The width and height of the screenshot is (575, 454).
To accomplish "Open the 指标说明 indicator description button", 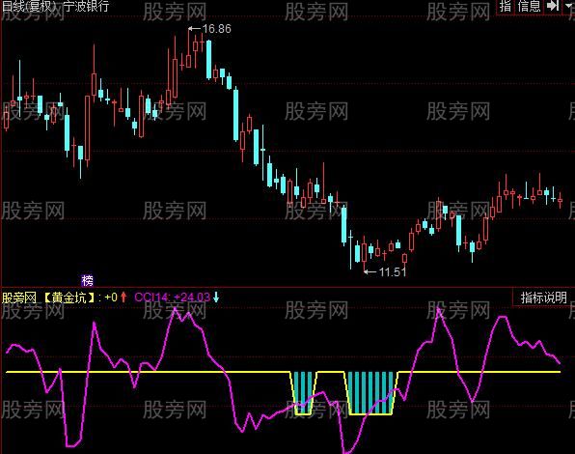I will [x=543, y=298].
